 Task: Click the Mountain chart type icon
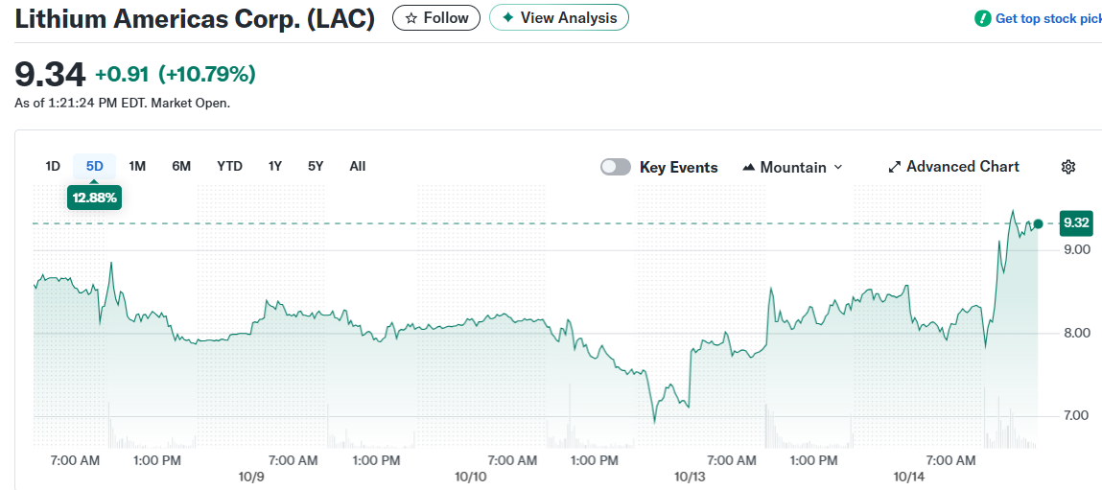tap(749, 167)
